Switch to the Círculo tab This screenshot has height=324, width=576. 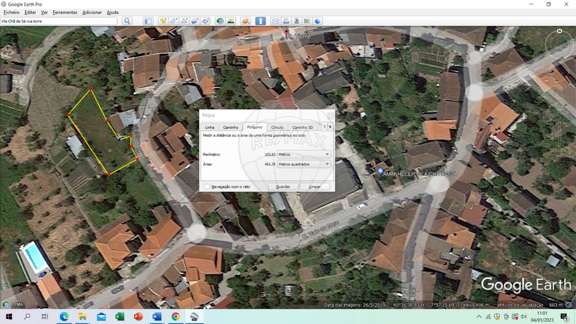pos(277,127)
